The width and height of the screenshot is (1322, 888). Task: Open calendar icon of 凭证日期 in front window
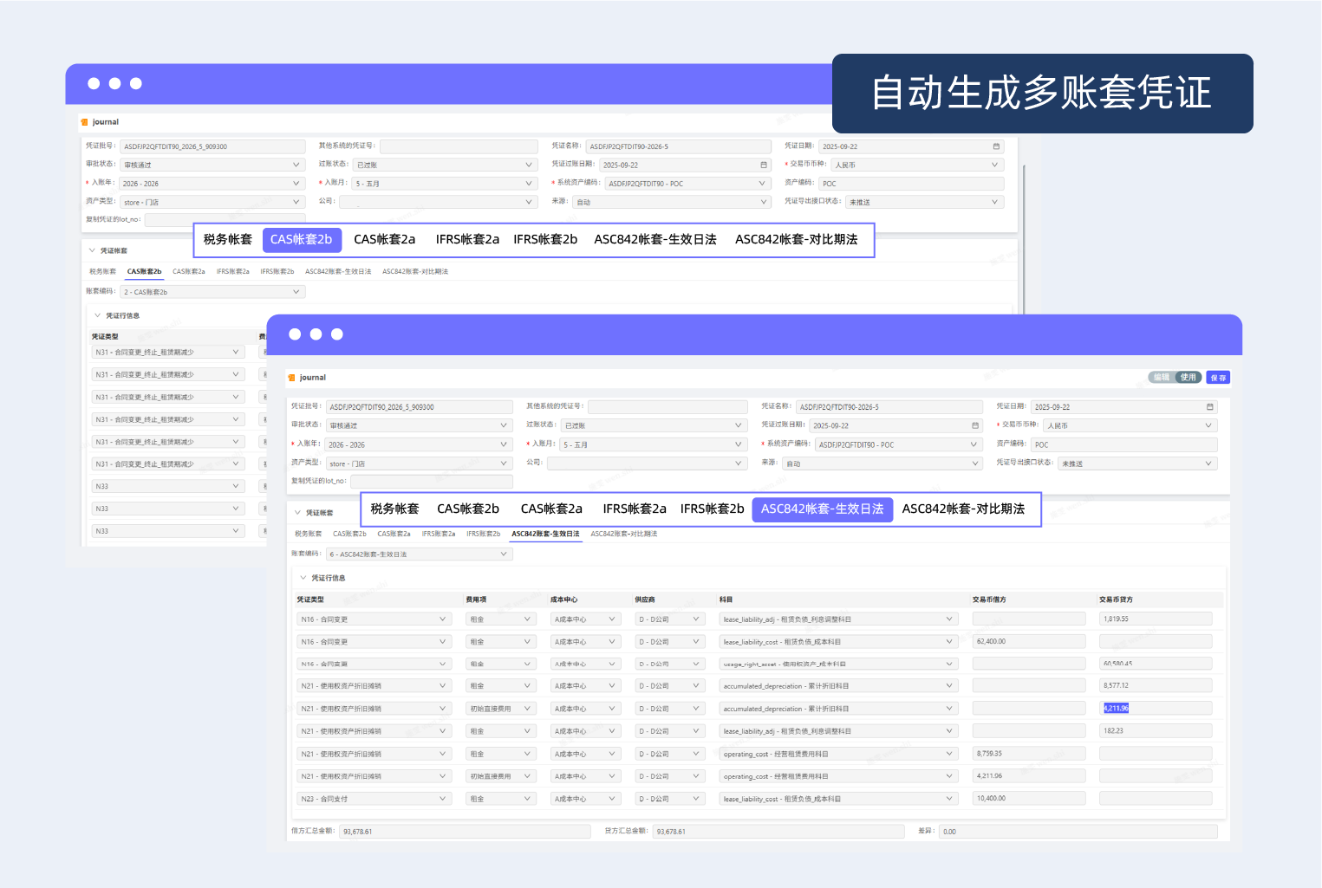(1209, 406)
